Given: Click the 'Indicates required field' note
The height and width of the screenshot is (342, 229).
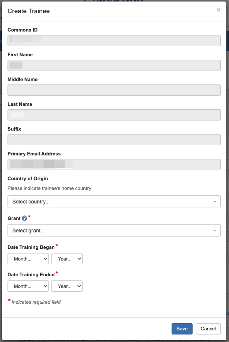Looking at the screenshot, I should tap(36, 302).
